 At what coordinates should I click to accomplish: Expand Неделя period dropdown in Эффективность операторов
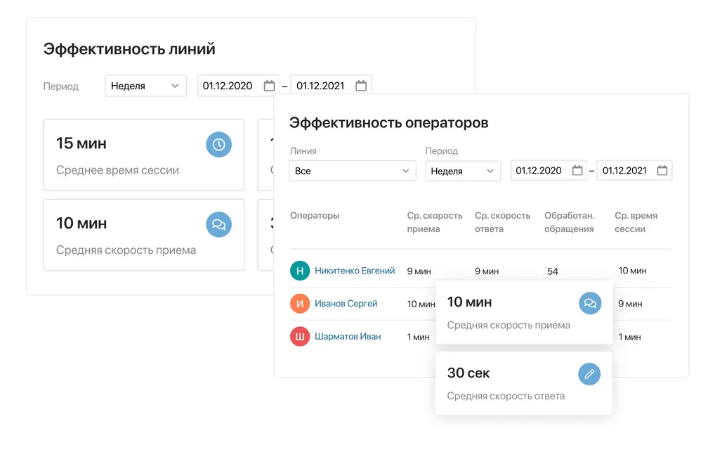pyautogui.click(x=463, y=171)
